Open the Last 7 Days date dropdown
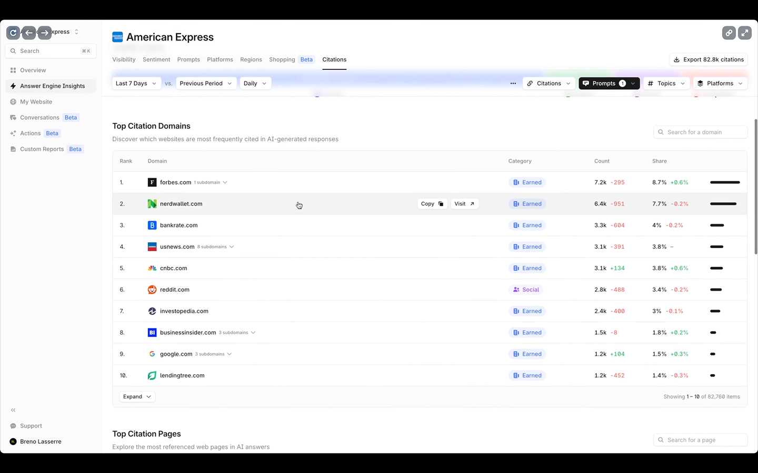 coord(136,84)
